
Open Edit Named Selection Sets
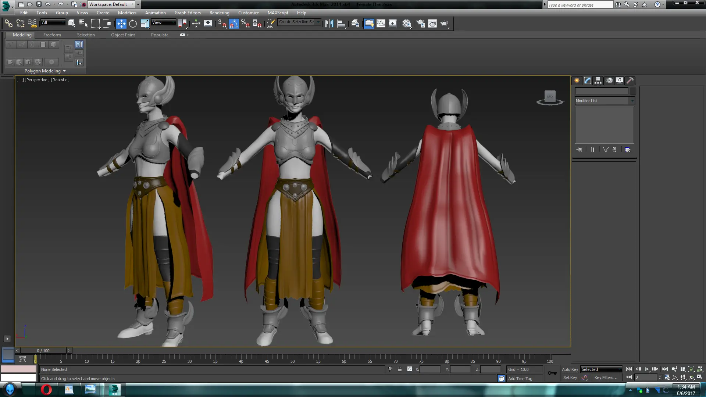pyautogui.click(x=270, y=24)
